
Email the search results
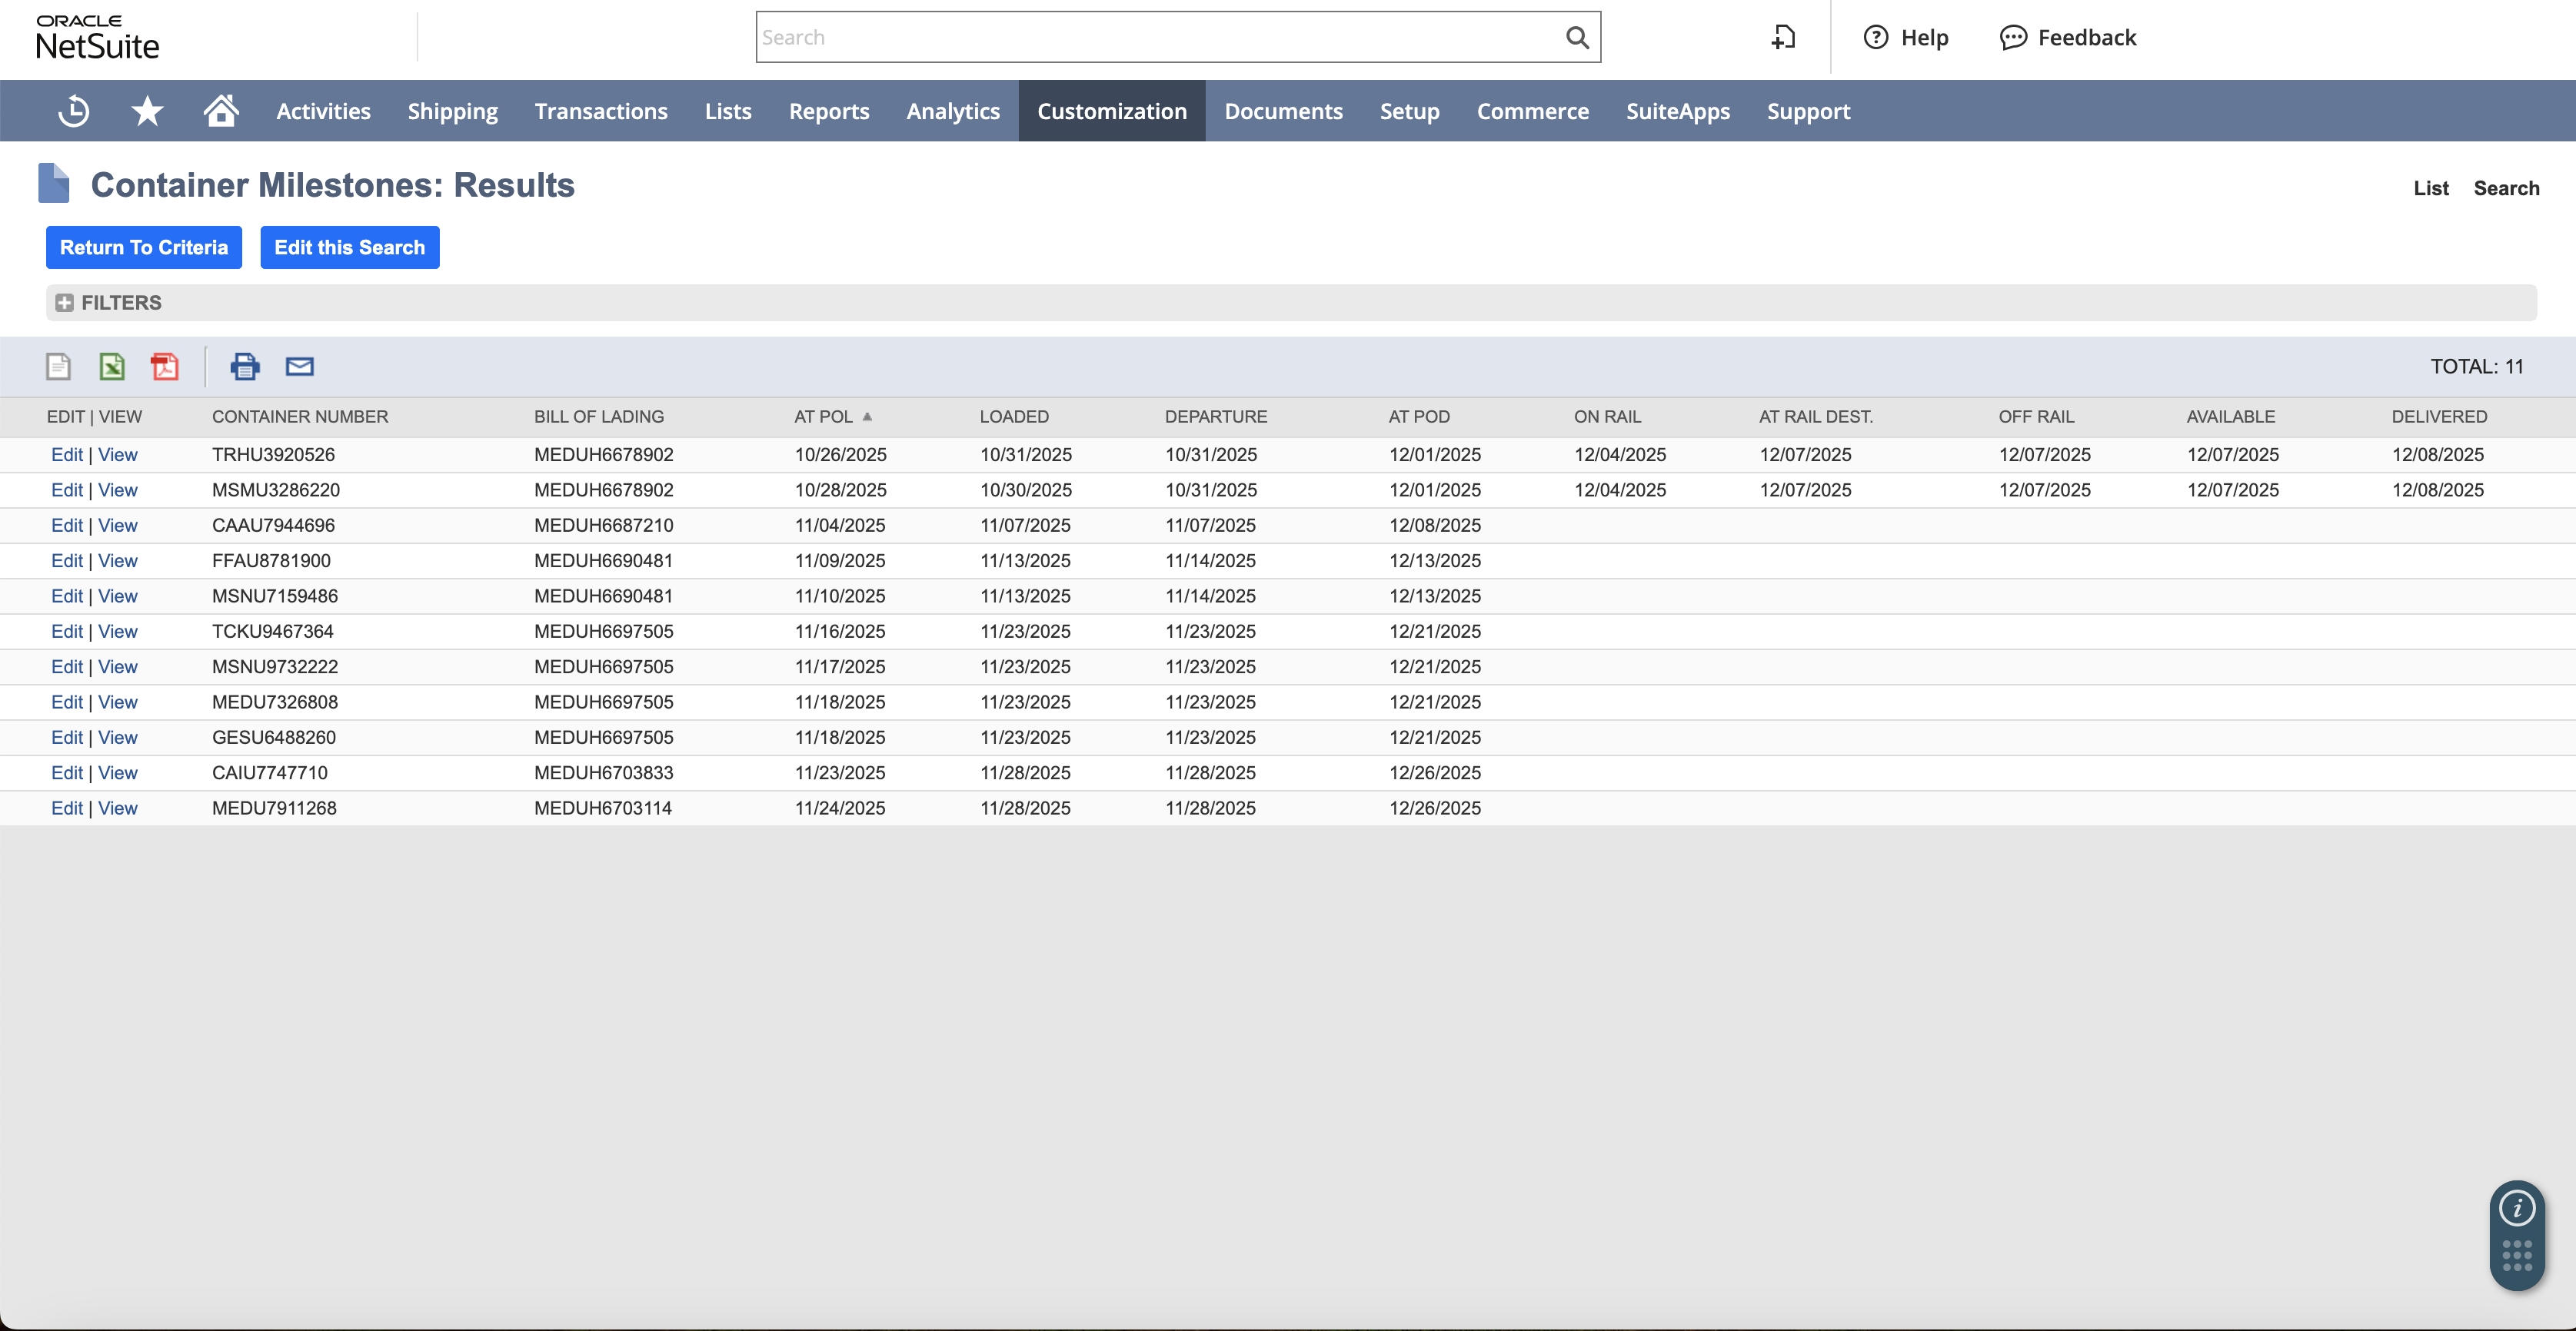(299, 367)
